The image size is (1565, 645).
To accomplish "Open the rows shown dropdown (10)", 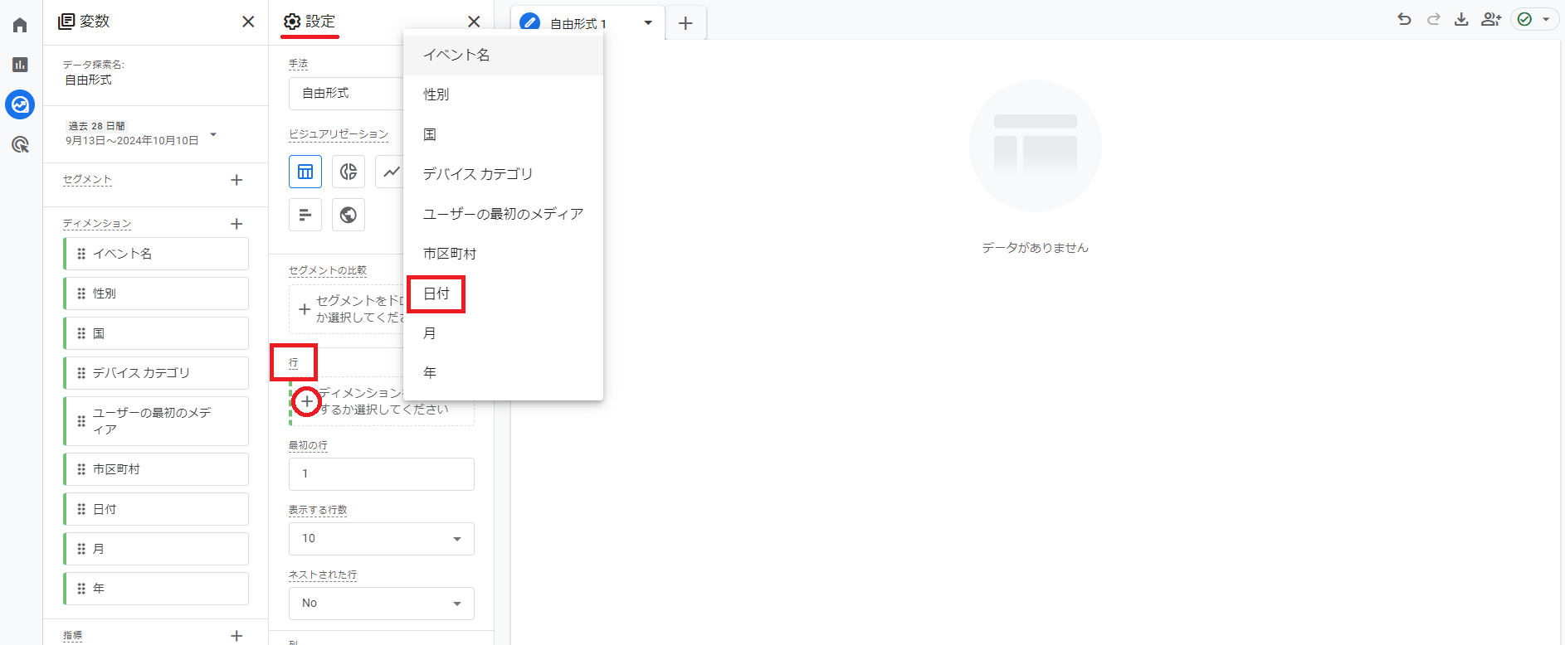I will coord(382,539).
